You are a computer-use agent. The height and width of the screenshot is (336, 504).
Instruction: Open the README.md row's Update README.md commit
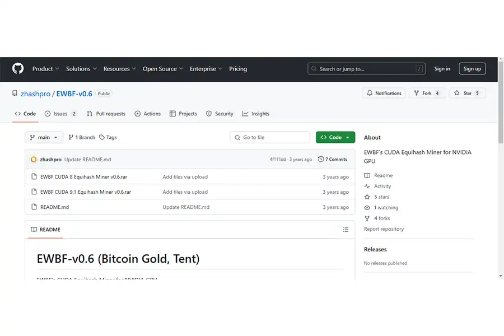tap(186, 207)
